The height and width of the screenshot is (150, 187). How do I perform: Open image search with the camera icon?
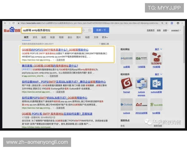[90, 30]
